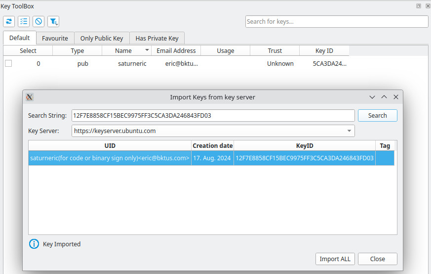Image resolution: width=431 pixels, height=274 pixels.
Task: Open the Only Public Key tab
Action: point(102,38)
